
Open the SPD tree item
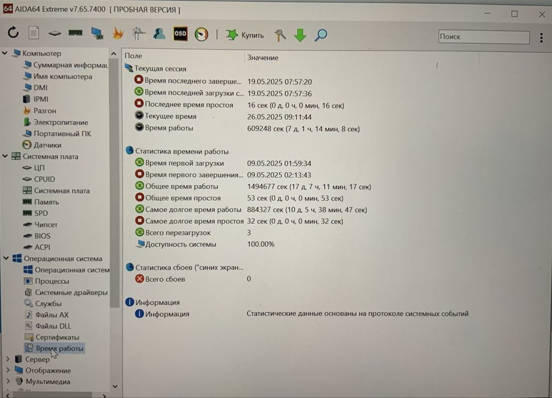click(x=35, y=213)
